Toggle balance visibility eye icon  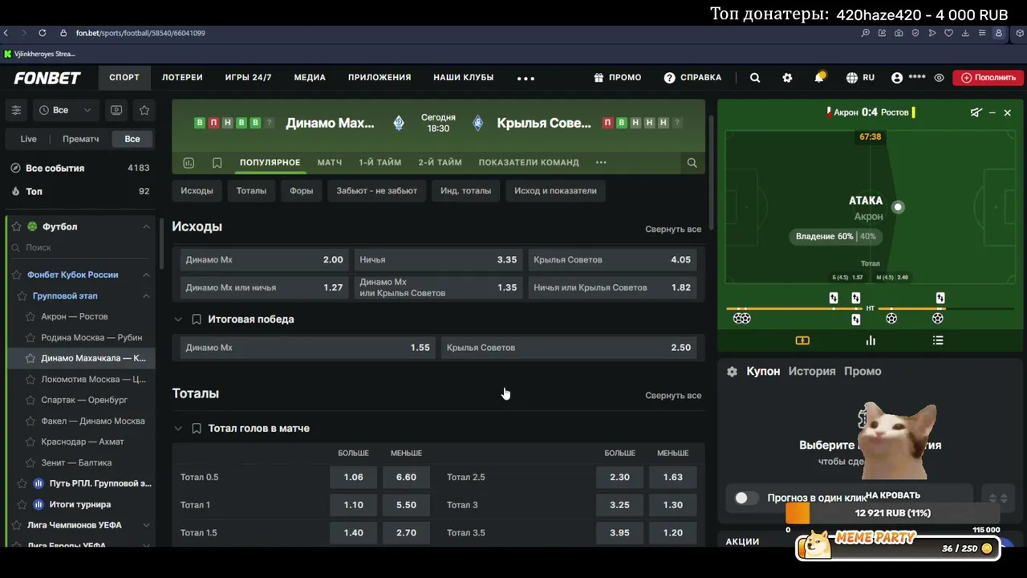coord(939,78)
